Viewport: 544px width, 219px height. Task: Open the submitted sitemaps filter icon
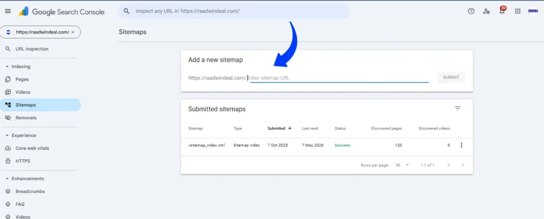(457, 109)
